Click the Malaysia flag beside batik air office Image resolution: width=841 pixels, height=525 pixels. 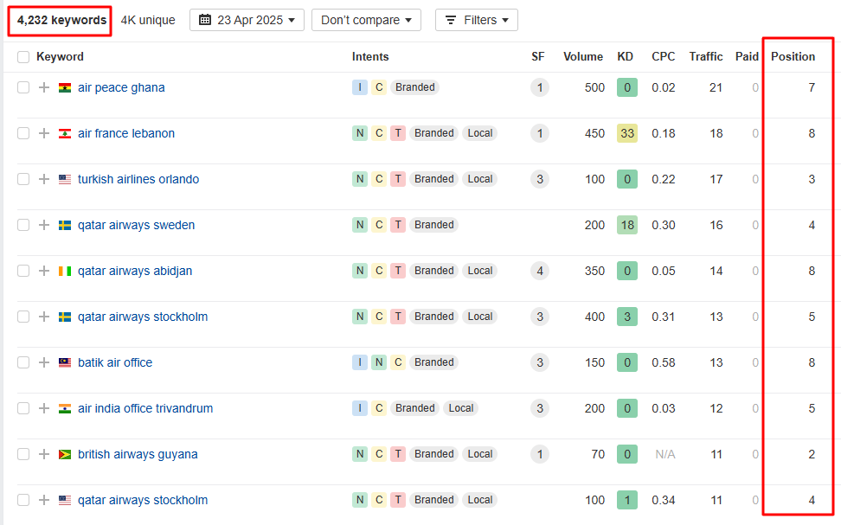[x=65, y=363]
